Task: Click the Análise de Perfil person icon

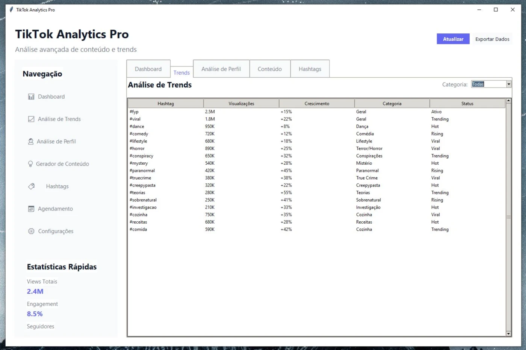Action: click(x=31, y=142)
